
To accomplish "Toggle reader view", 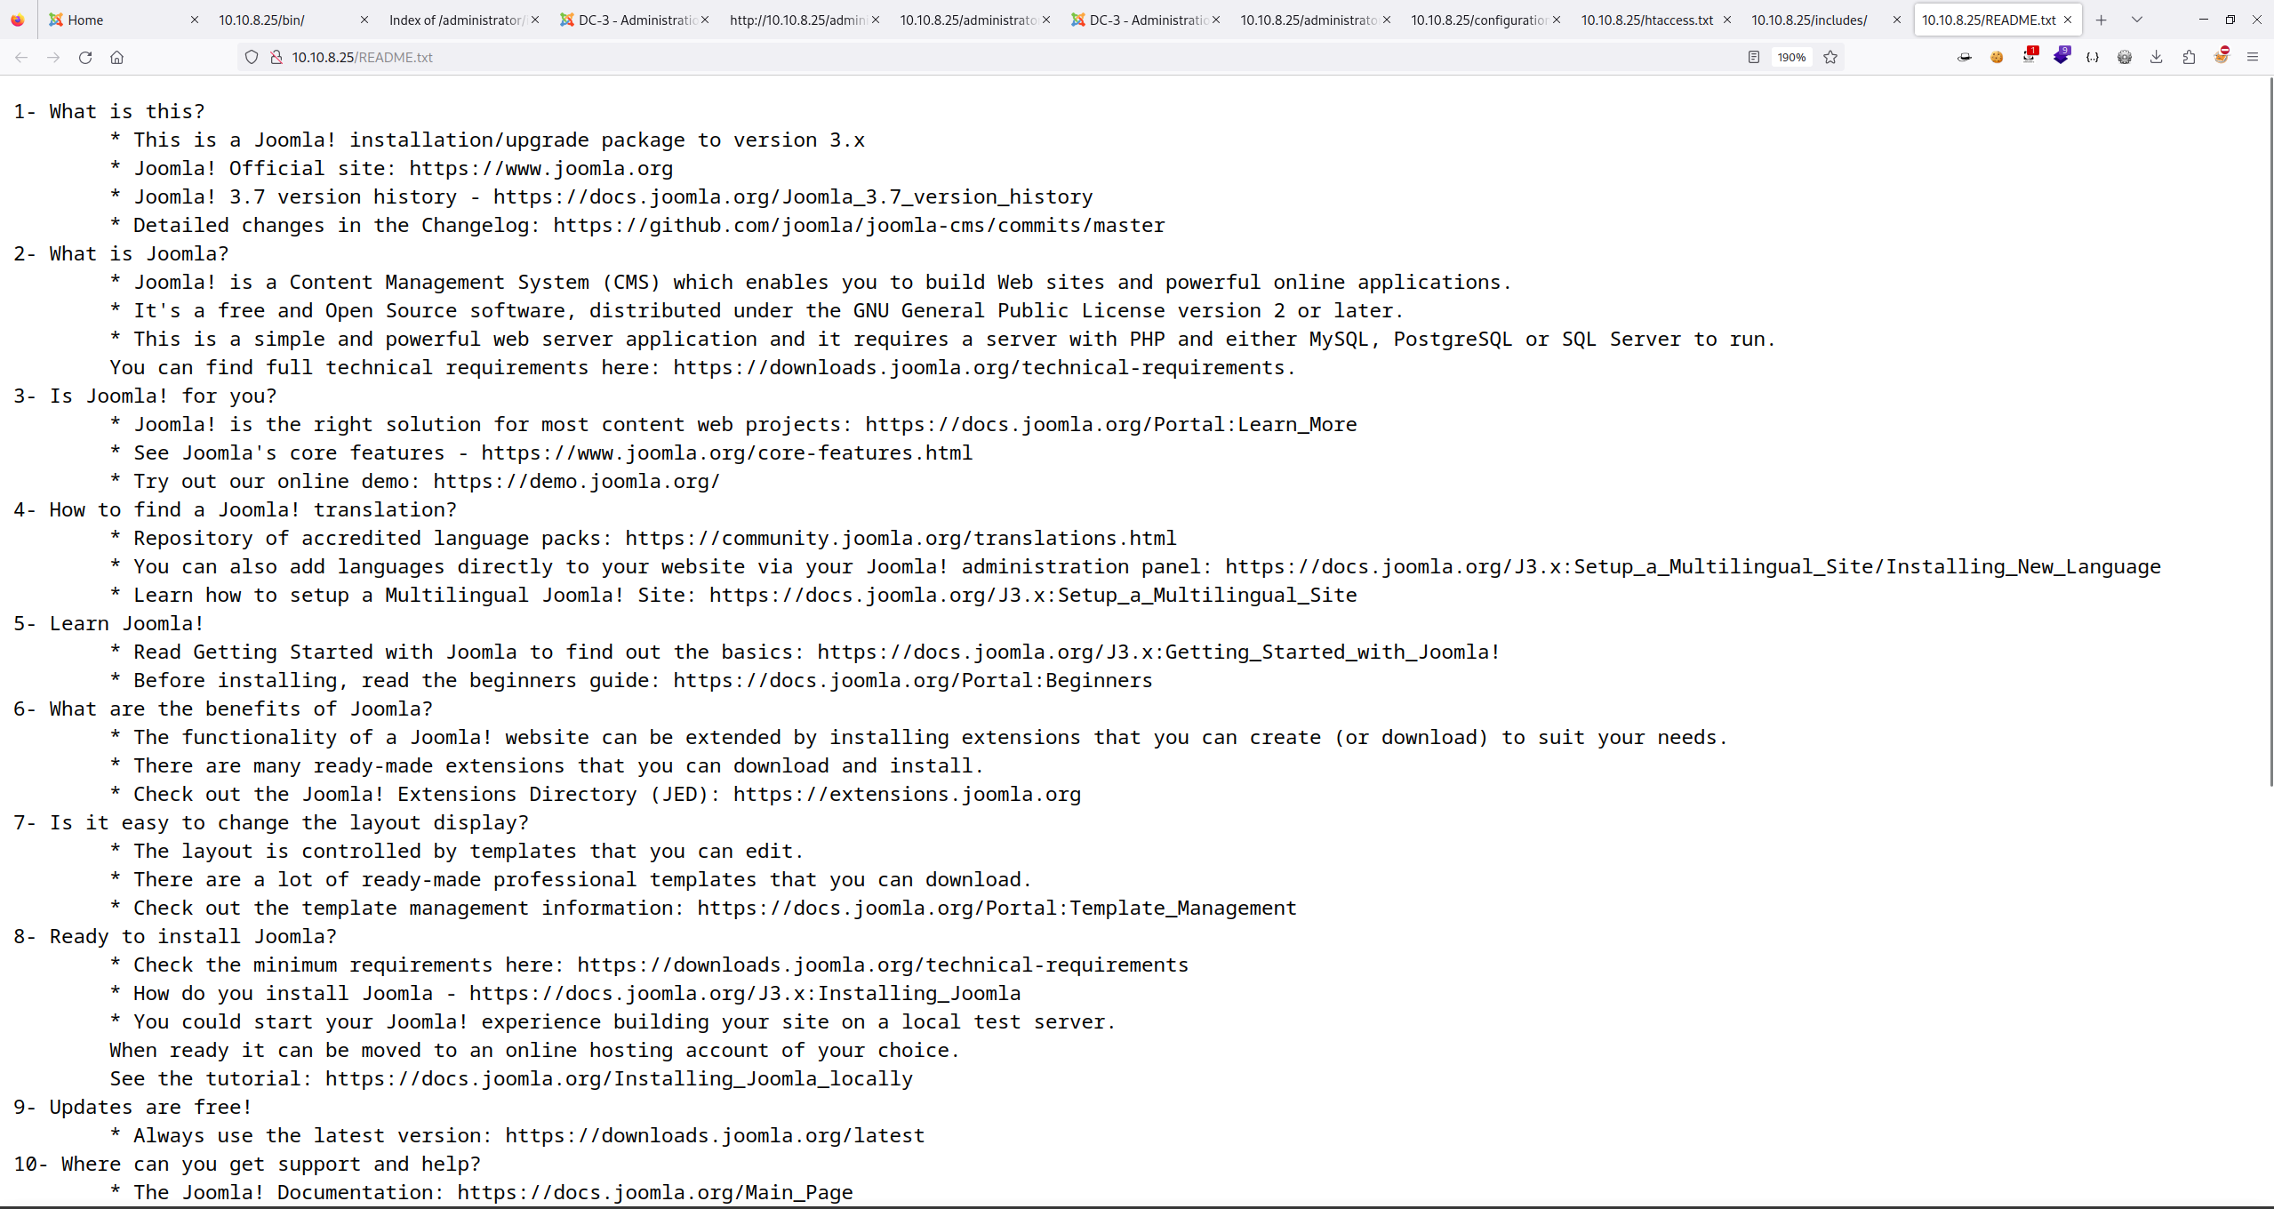I will 1753,57.
